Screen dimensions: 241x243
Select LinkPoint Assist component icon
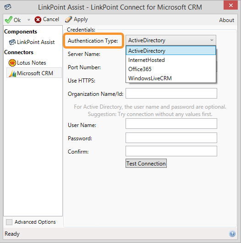point(12,42)
